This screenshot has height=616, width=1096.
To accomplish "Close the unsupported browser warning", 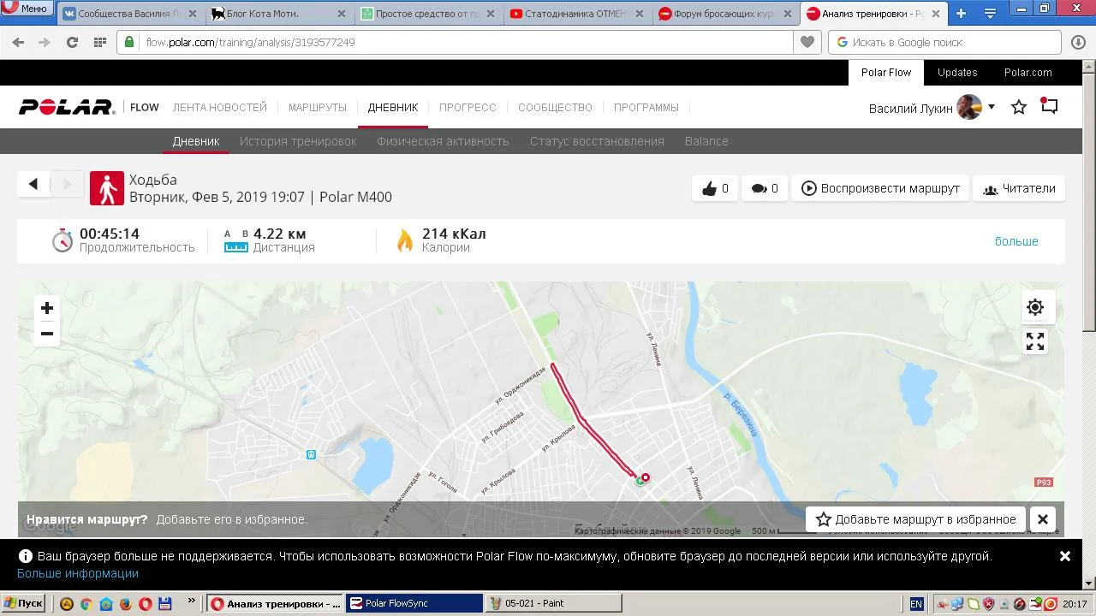I will point(1065,556).
